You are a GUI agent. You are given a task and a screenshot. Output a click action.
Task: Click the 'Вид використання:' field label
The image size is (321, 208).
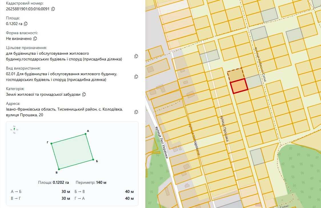23,68
